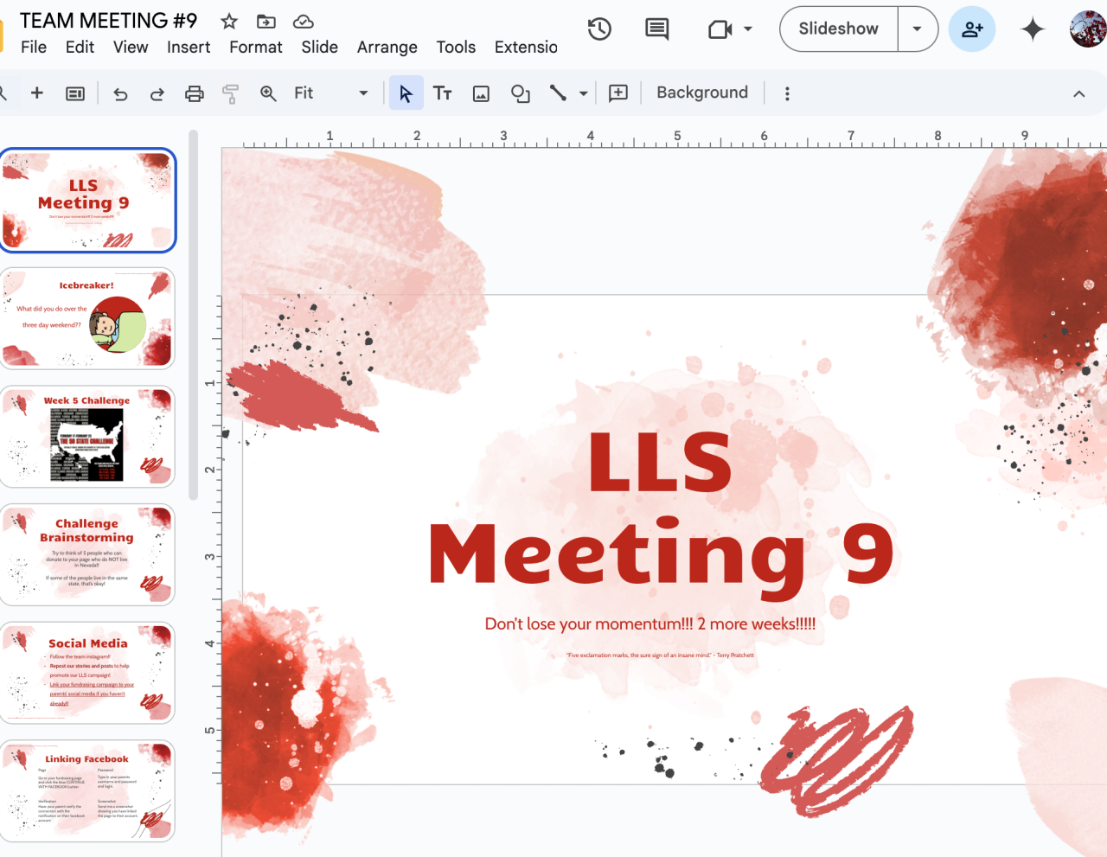Open the comments panel icon
Viewport: 1107px width, 857px height.
657,29
